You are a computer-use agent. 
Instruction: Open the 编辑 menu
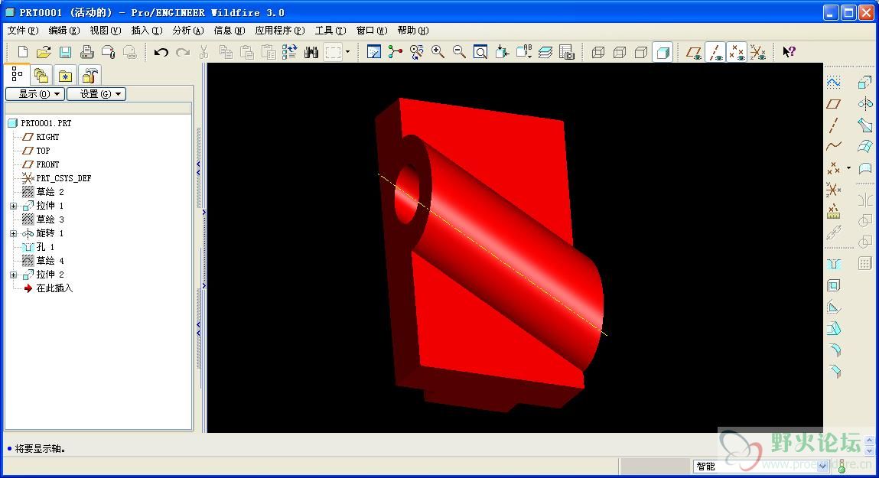[64, 31]
